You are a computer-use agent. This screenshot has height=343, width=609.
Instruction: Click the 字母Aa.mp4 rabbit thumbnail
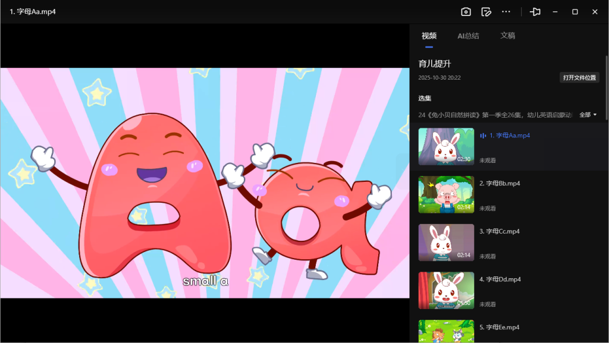point(446,147)
